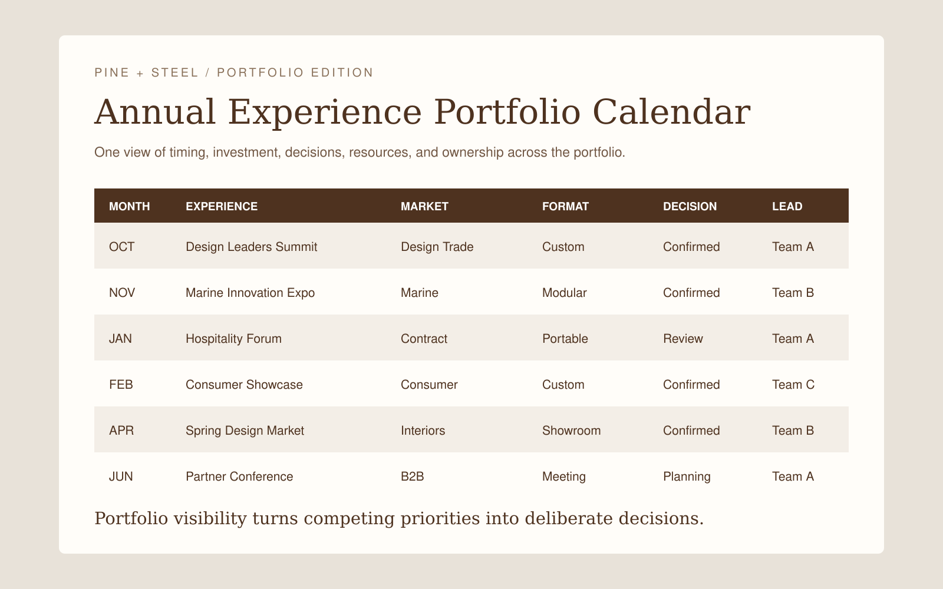Click the Modular format cell
943x589 pixels.
[x=564, y=293]
